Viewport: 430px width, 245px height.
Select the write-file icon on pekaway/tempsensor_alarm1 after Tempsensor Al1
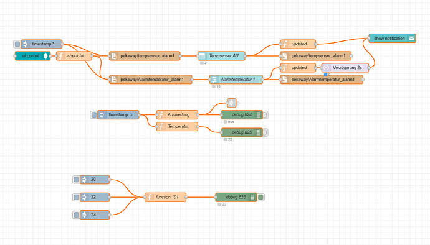285,56
